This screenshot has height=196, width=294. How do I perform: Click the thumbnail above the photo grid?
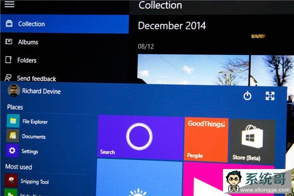point(258,36)
